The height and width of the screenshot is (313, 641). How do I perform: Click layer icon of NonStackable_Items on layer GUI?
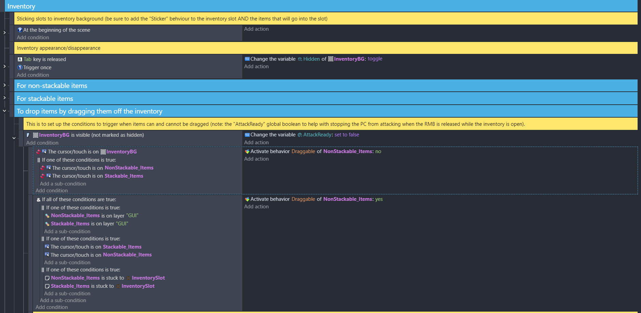coord(47,216)
